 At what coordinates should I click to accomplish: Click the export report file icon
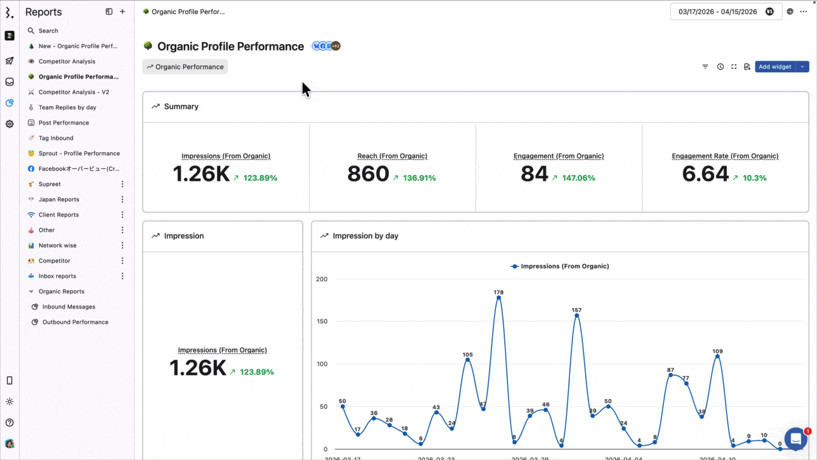coord(747,66)
